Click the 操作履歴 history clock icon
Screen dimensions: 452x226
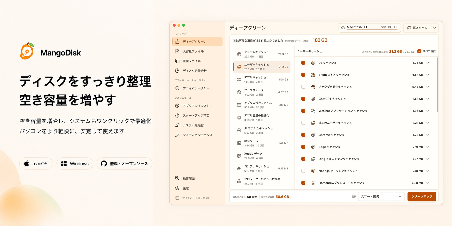(x=177, y=178)
